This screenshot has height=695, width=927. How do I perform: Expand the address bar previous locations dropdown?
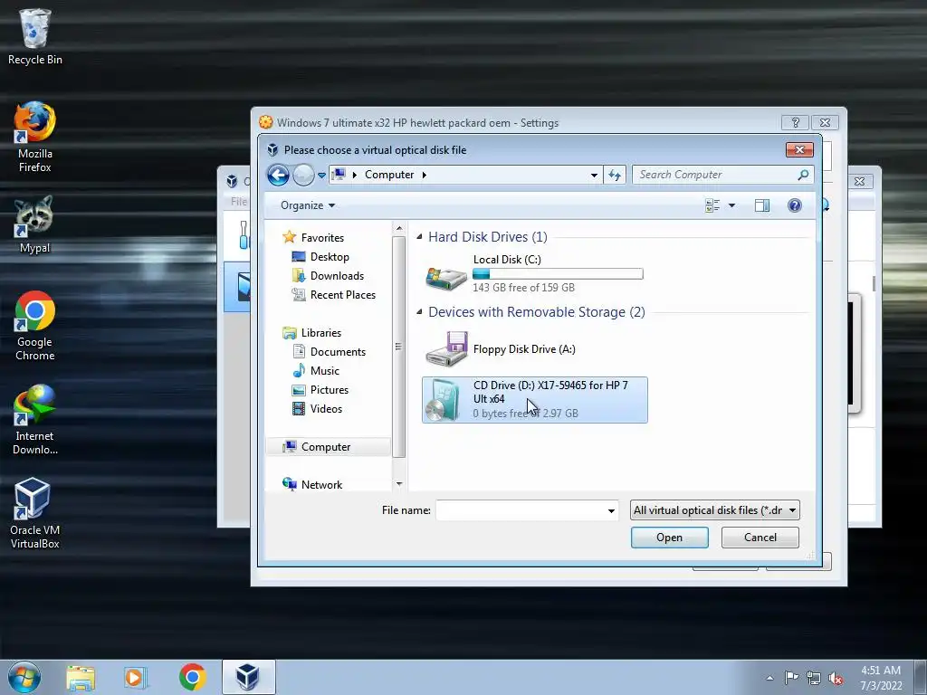(594, 175)
